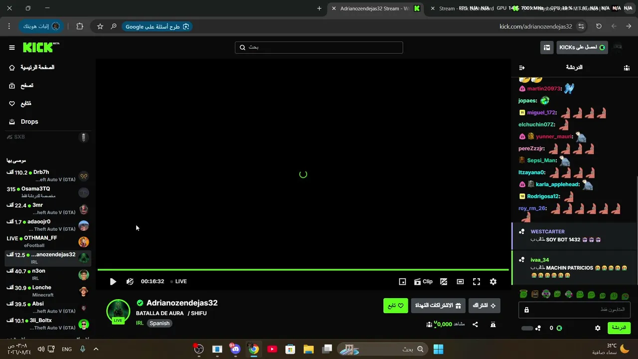Jump to LIVE in the player
The height and width of the screenshot is (359, 638).
point(178,282)
